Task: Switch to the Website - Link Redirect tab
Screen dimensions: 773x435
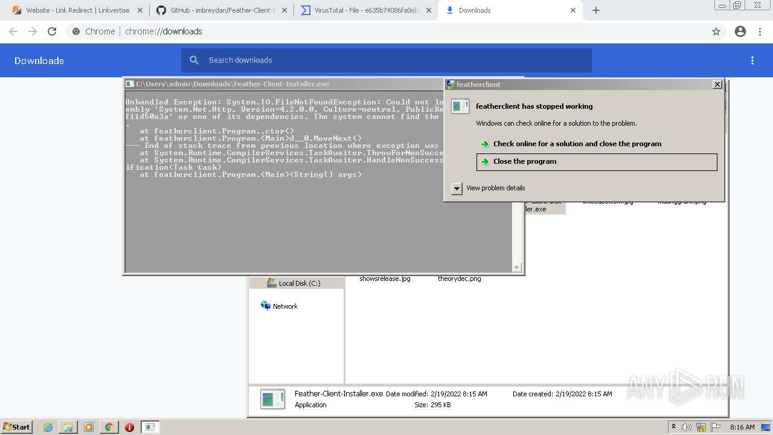Action: [78, 10]
